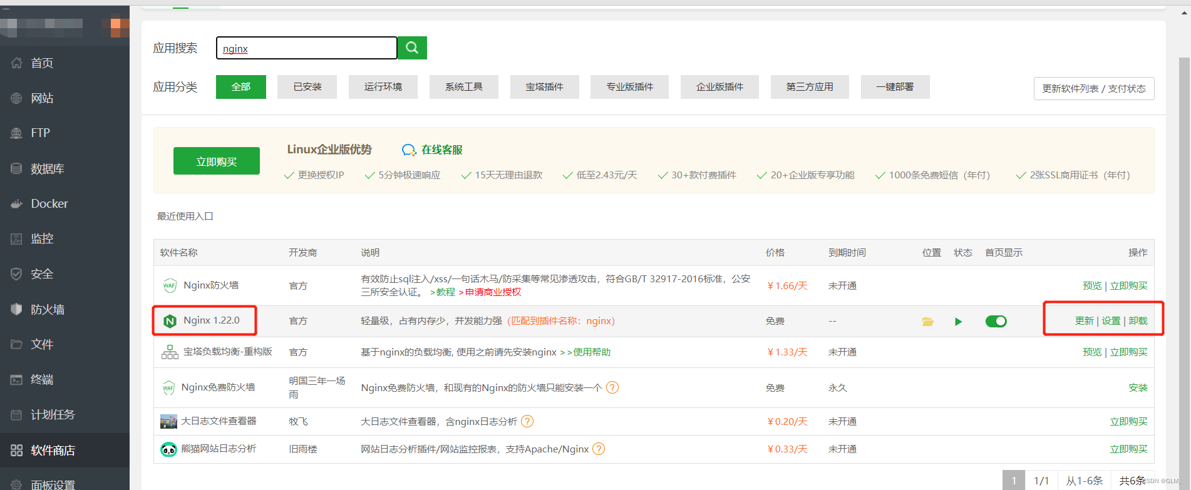Click the Nginx free firewall WAF icon
1191x490 pixels.
168,388
